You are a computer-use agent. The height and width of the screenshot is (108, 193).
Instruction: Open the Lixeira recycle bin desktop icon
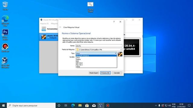5,6
